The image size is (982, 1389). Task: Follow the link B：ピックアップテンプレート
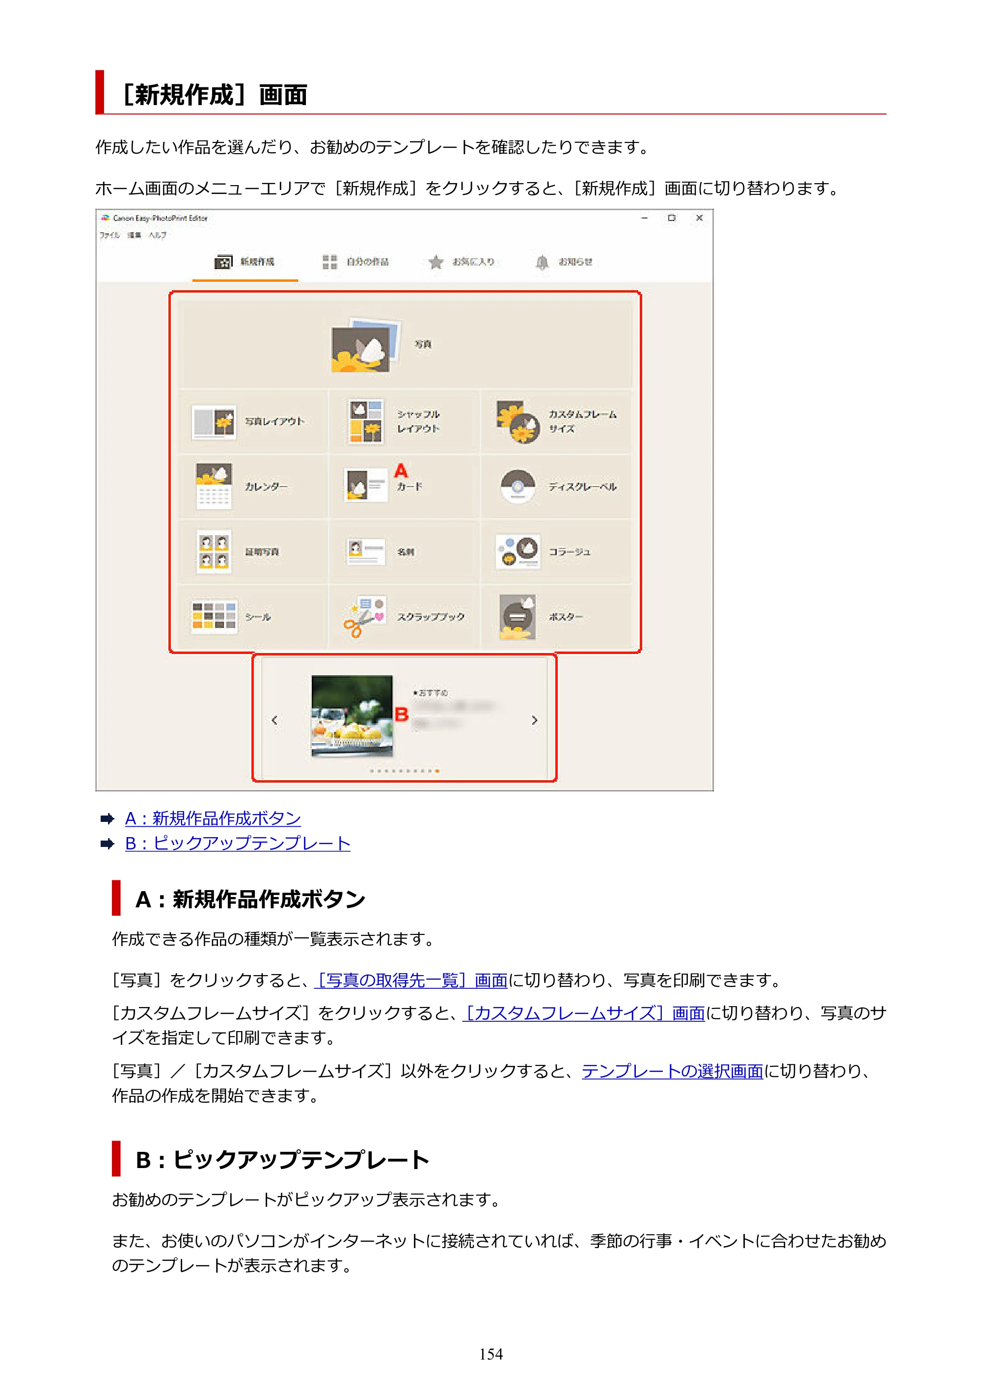pyautogui.click(x=238, y=844)
